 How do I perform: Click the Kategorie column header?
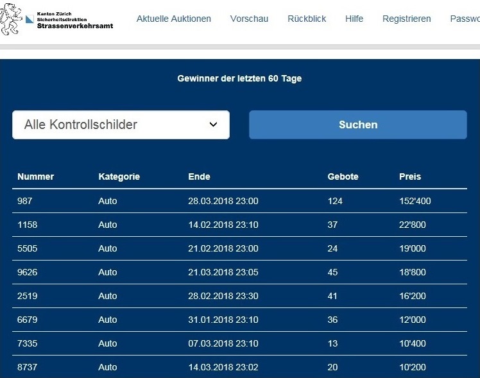119,176
